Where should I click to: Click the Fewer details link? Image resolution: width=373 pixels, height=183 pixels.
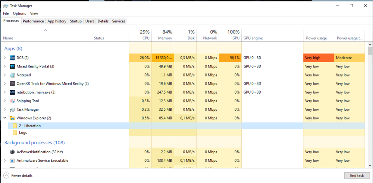pyautogui.click(x=22, y=176)
